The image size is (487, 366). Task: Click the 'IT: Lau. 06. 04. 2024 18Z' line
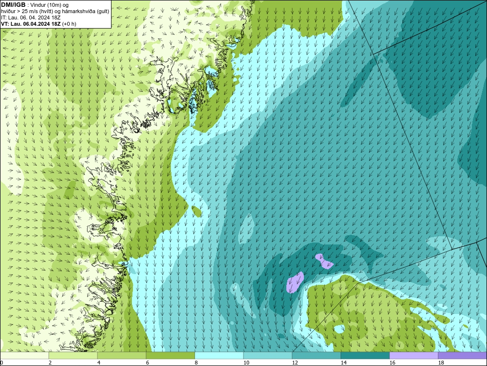point(31,17)
